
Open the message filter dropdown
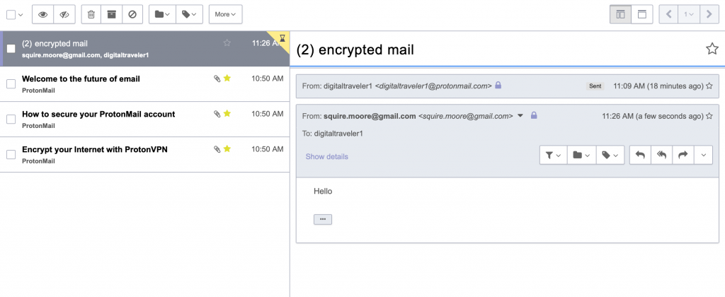552,156
